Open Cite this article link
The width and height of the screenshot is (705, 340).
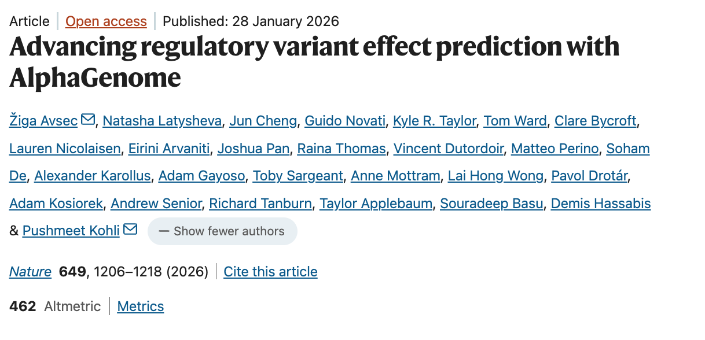pos(270,272)
